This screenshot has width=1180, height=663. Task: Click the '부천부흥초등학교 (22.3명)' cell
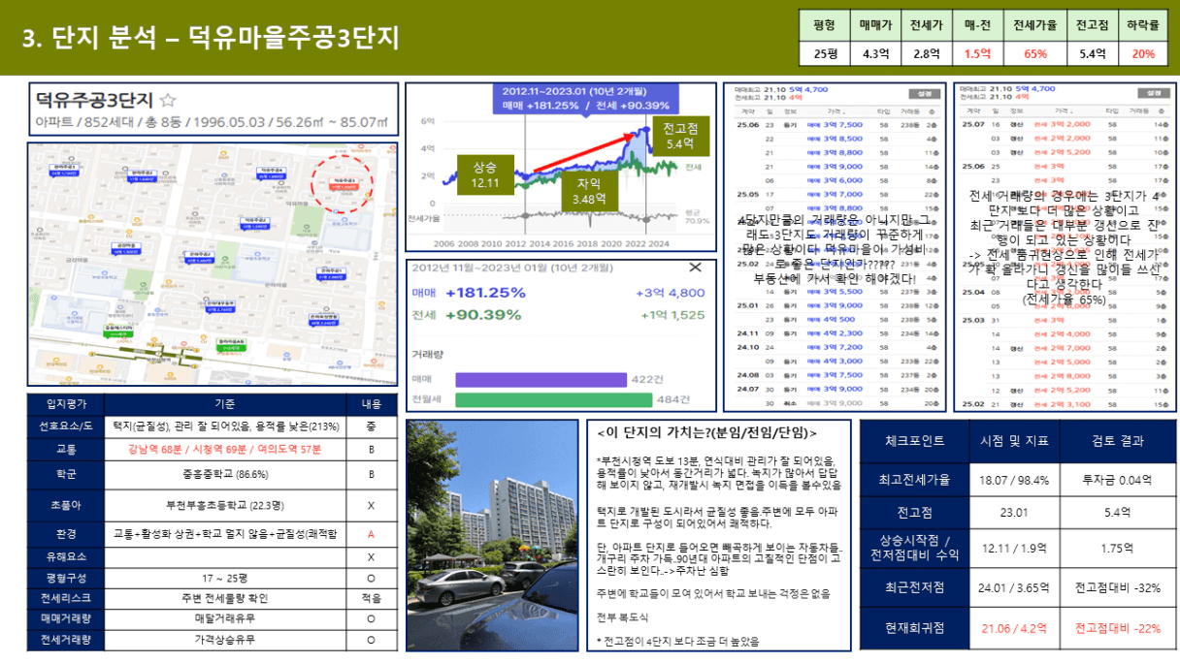coord(224,505)
